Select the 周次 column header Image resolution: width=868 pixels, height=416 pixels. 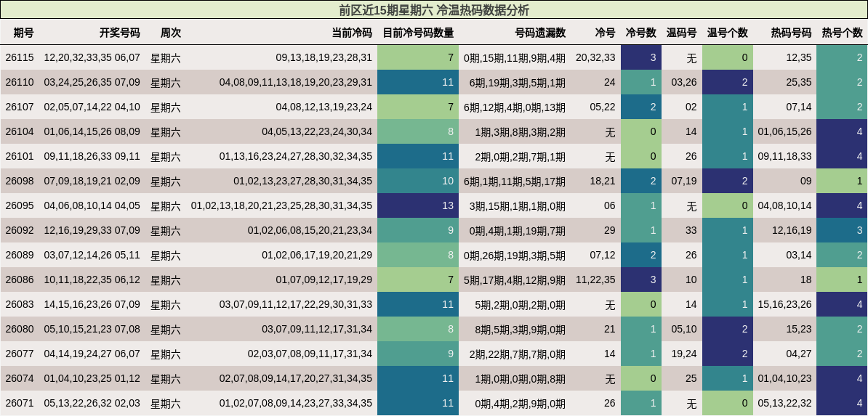pyautogui.click(x=171, y=33)
